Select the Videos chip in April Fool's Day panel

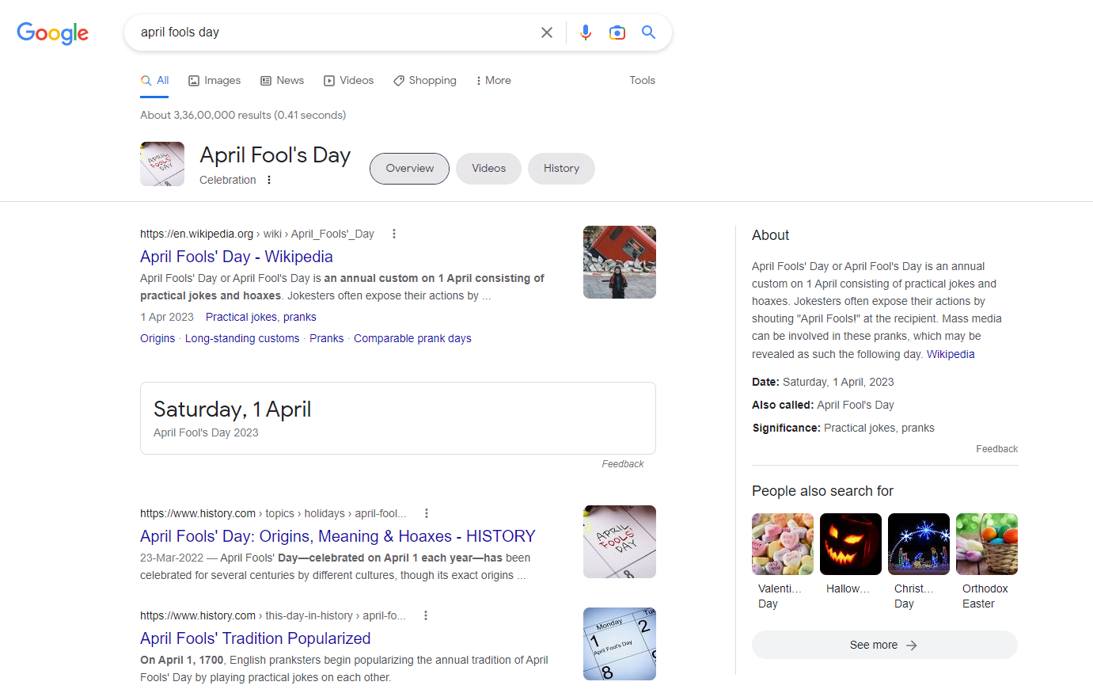point(488,169)
